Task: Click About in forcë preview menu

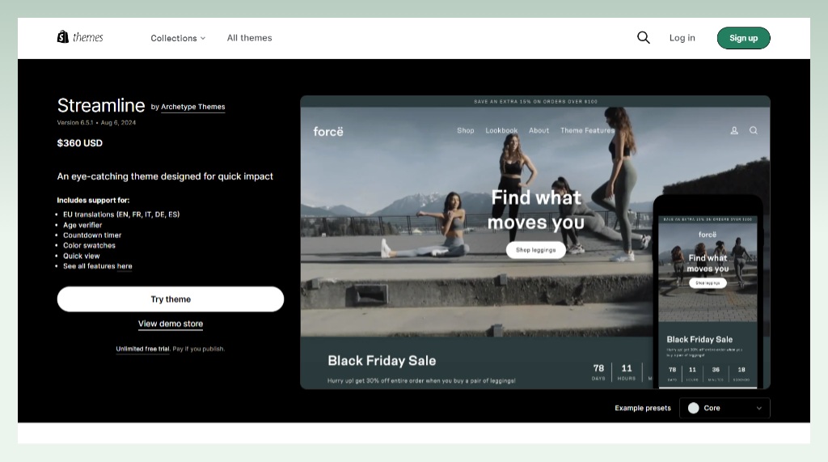Action: [x=539, y=130]
